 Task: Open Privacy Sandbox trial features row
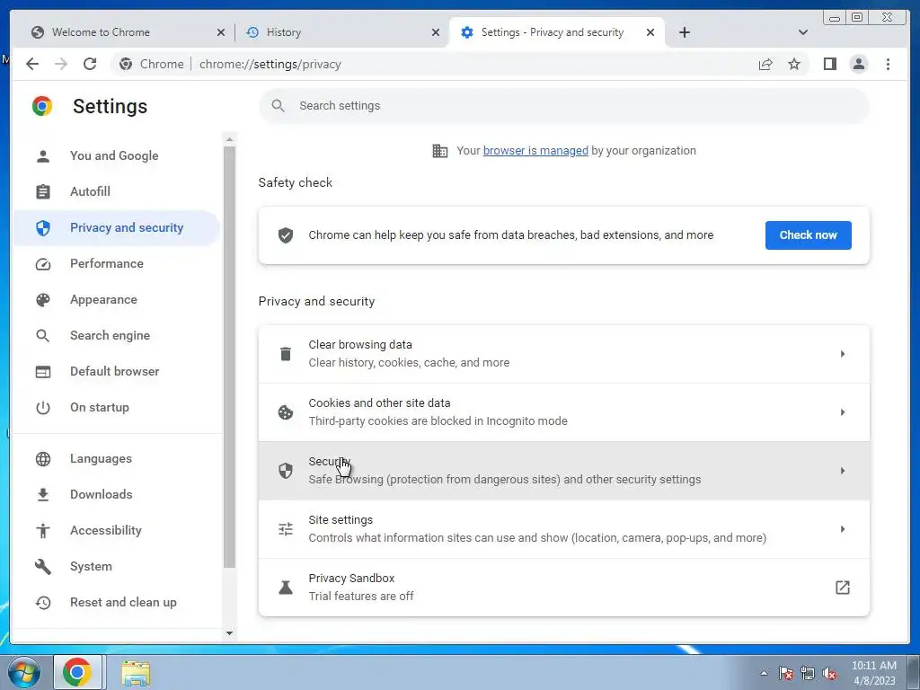564,588
